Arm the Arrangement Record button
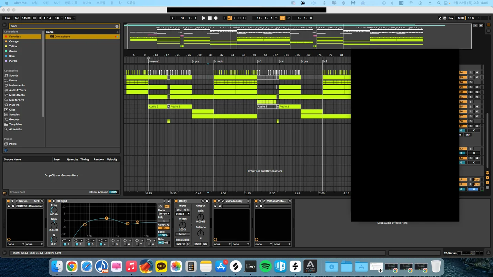The height and width of the screenshot is (277, 493). coord(216,18)
